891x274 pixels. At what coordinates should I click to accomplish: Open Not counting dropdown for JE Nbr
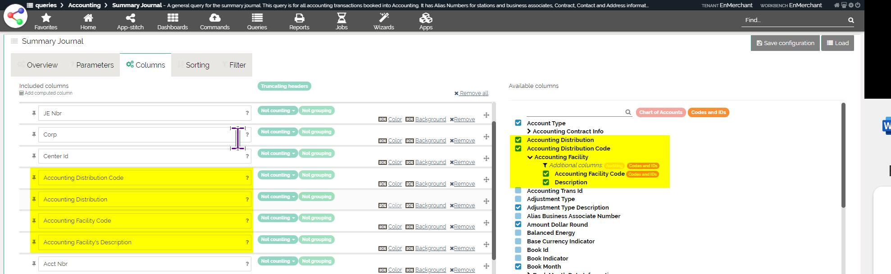click(277, 110)
